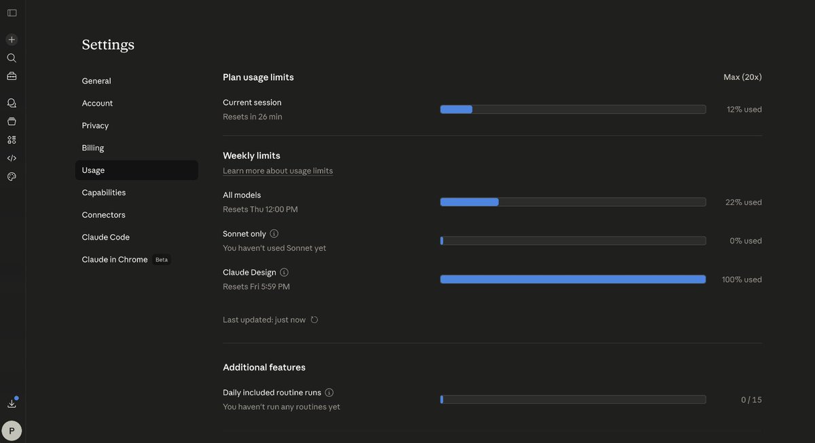The height and width of the screenshot is (443, 815).
Task: Click the Plan usage limits heading
Action: [258, 77]
